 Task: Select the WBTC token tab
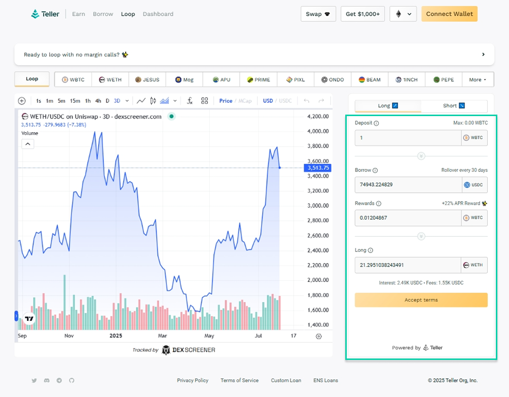click(74, 80)
